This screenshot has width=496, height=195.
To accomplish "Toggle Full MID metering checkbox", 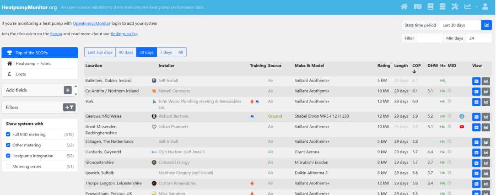I will click(8, 135).
